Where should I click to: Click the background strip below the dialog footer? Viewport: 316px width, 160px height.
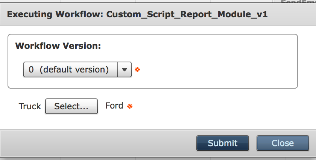[x=158, y=159]
